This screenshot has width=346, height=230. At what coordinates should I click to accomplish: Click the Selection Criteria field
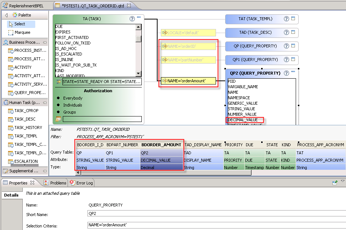point(217,225)
